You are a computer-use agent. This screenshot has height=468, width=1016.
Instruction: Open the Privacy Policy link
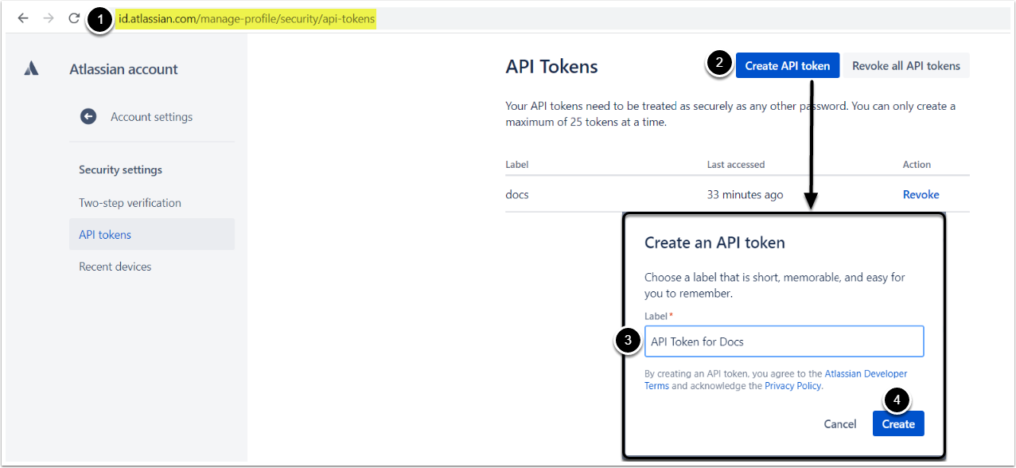point(793,386)
